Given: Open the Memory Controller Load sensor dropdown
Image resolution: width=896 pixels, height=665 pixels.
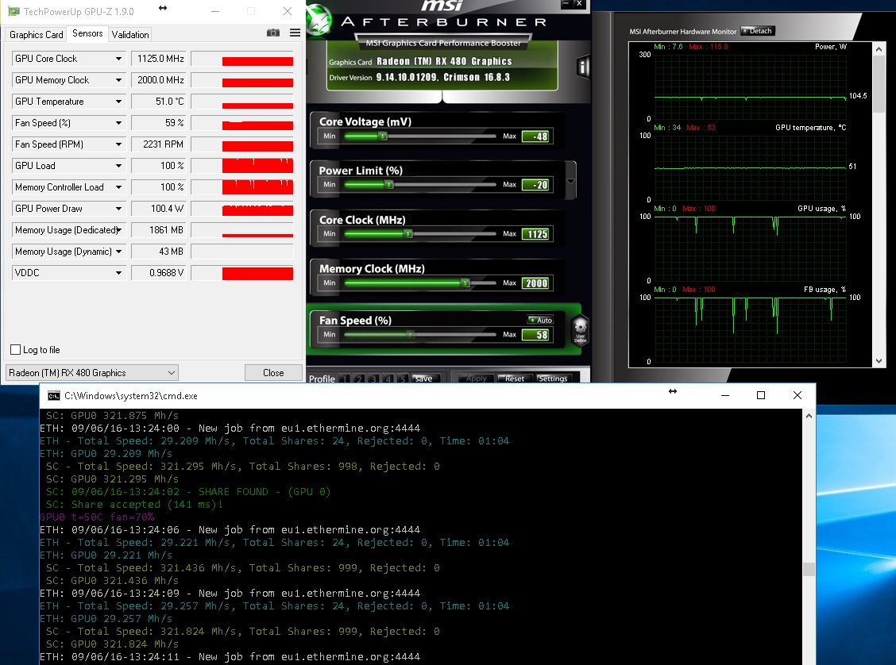Looking at the screenshot, I should [118, 187].
